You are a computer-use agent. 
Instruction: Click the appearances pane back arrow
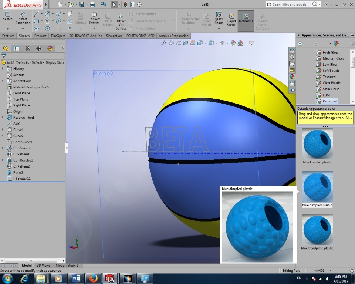tap(300, 44)
